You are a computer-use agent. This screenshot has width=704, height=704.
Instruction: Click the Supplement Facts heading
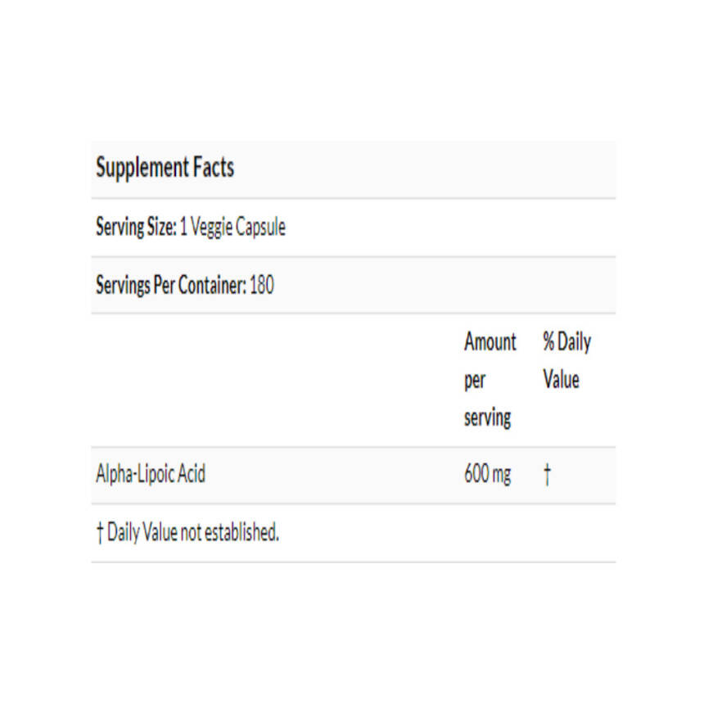coord(165,168)
